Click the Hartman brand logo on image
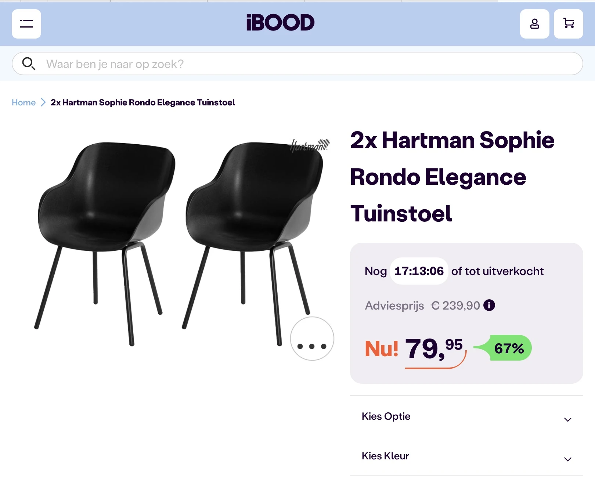 [310, 146]
